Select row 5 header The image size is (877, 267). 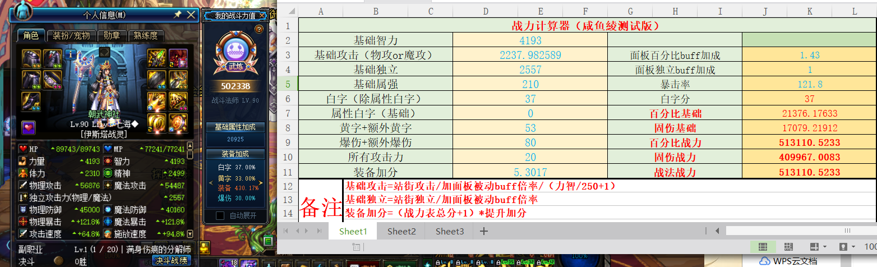tap(288, 84)
